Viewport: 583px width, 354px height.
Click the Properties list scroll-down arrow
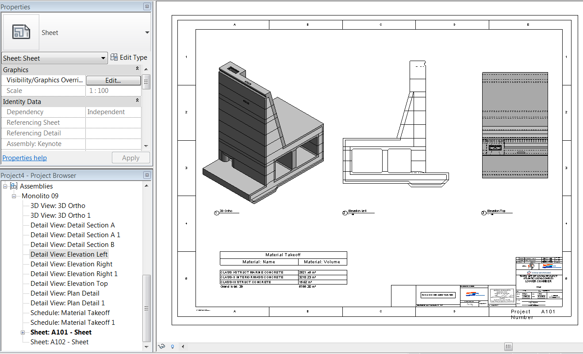point(146,145)
